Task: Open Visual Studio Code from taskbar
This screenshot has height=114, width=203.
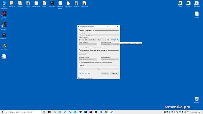Action: [x=70, y=112]
